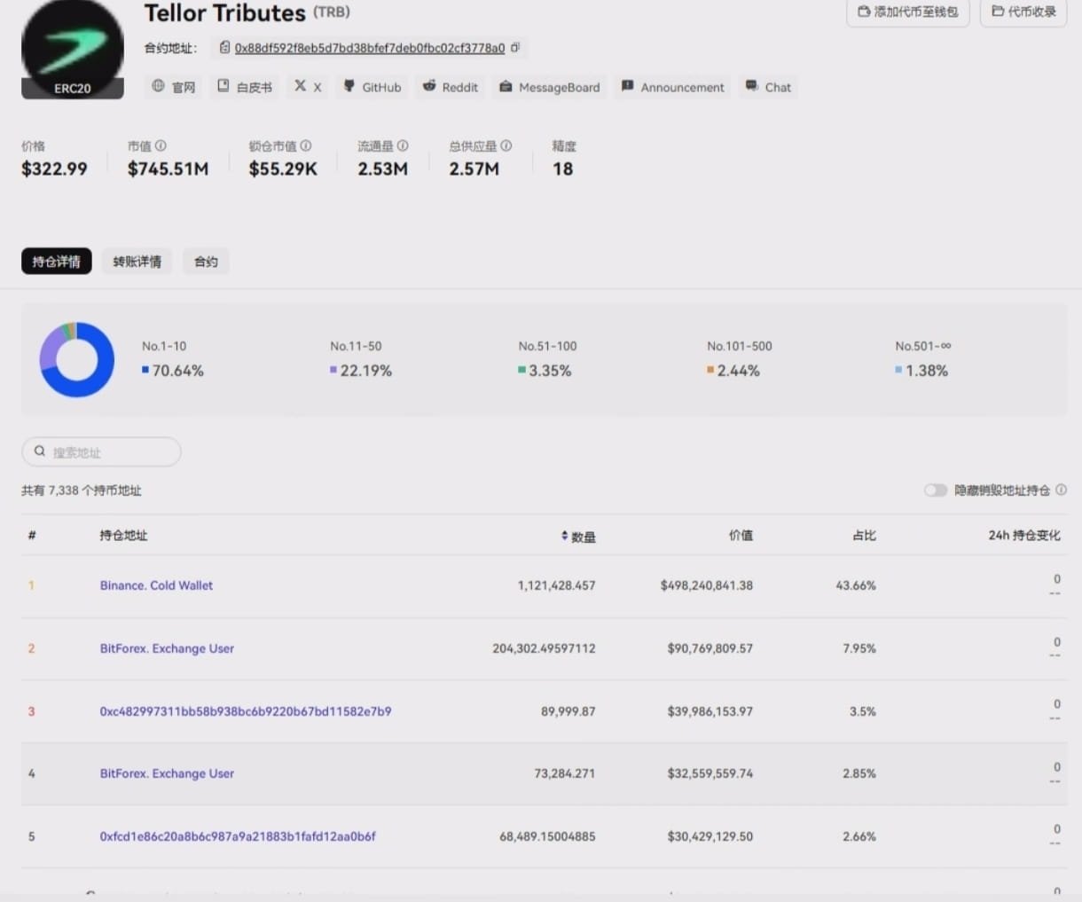Click the holder distribution donut chart
The image size is (1082, 902).
[x=77, y=359]
